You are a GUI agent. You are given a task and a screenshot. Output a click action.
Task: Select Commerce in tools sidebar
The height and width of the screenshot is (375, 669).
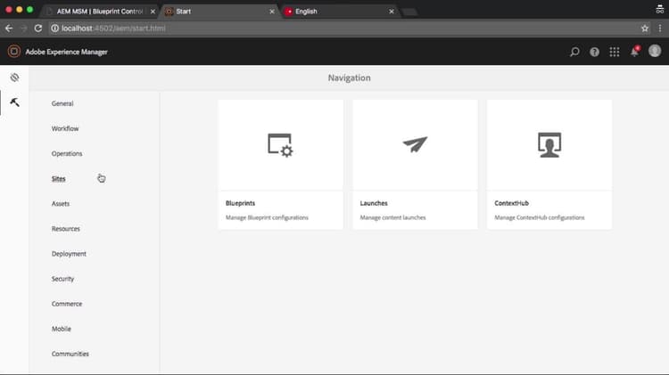(67, 304)
